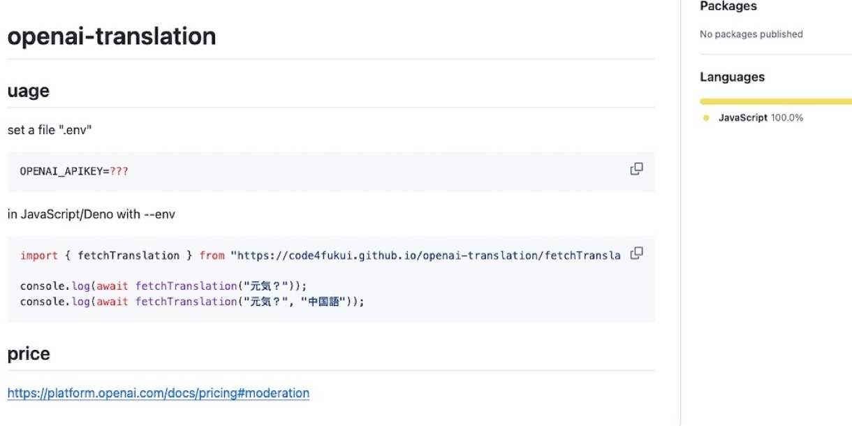The height and width of the screenshot is (426, 852).
Task: Click the Packages sidebar heading
Action: click(x=728, y=6)
